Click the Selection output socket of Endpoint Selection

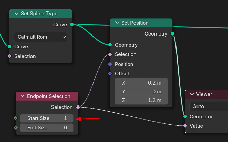click(x=78, y=107)
